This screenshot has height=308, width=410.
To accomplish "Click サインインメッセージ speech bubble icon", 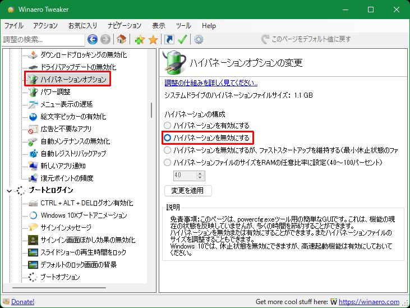I will click(33, 227).
